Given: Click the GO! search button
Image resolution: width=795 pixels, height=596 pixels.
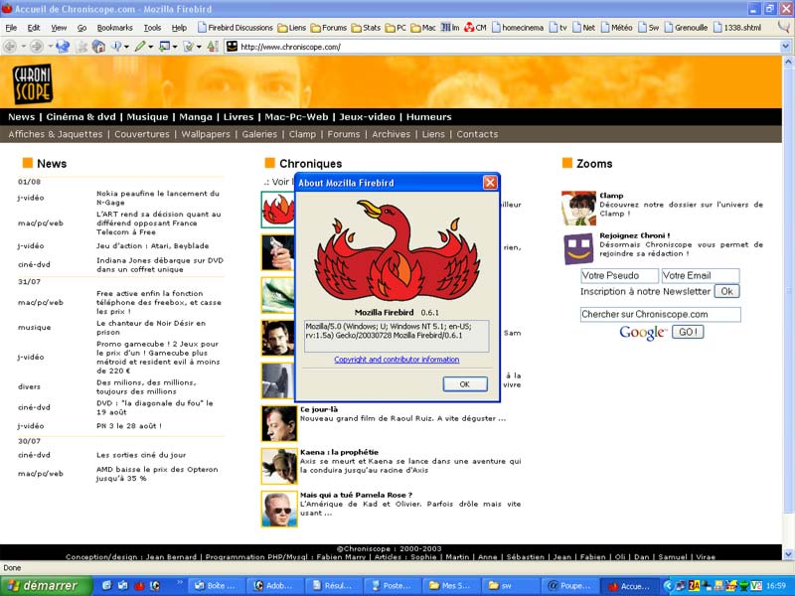Looking at the screenshot, I should [x=688, y=332].
